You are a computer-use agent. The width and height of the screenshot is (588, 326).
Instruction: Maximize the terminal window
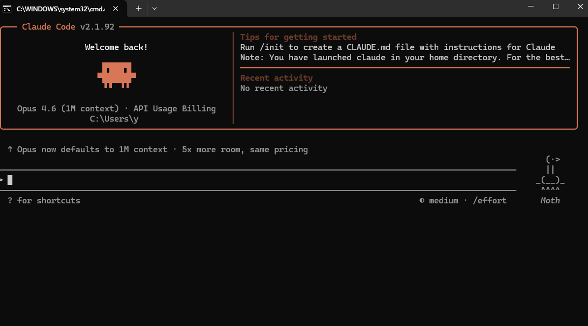click(556, 6)
